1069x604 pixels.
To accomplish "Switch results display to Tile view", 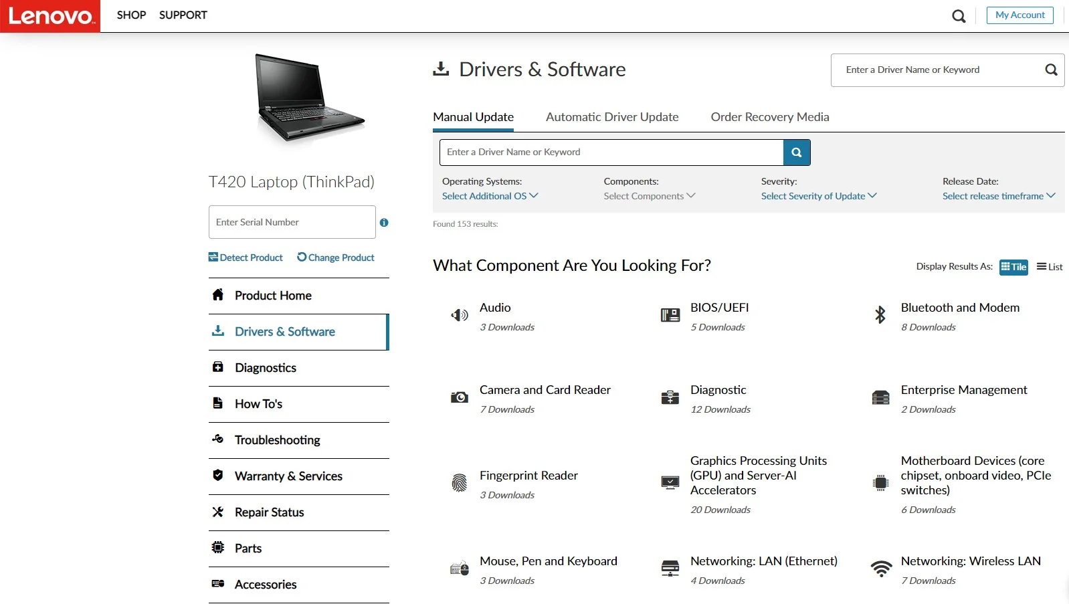I will [1013, 267].
